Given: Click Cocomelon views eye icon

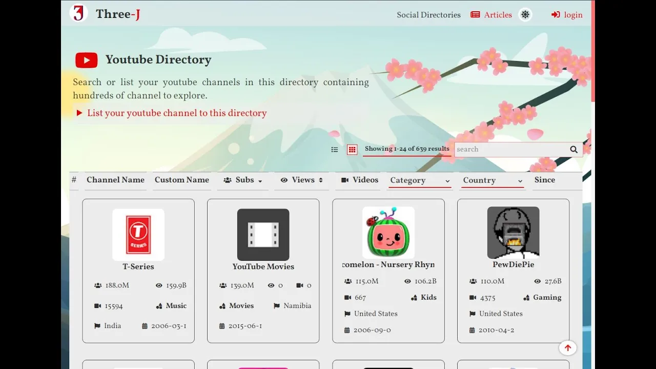Looking at the screenshot, I should [x=407, y=281].
